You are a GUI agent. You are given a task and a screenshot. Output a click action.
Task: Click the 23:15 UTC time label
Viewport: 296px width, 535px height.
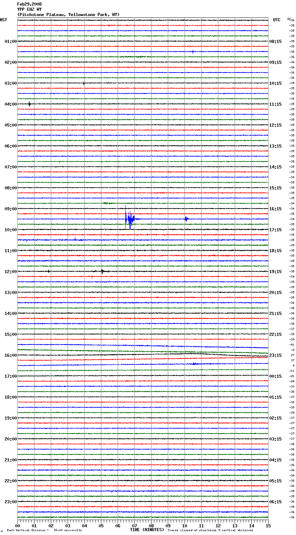click(275, 355)
